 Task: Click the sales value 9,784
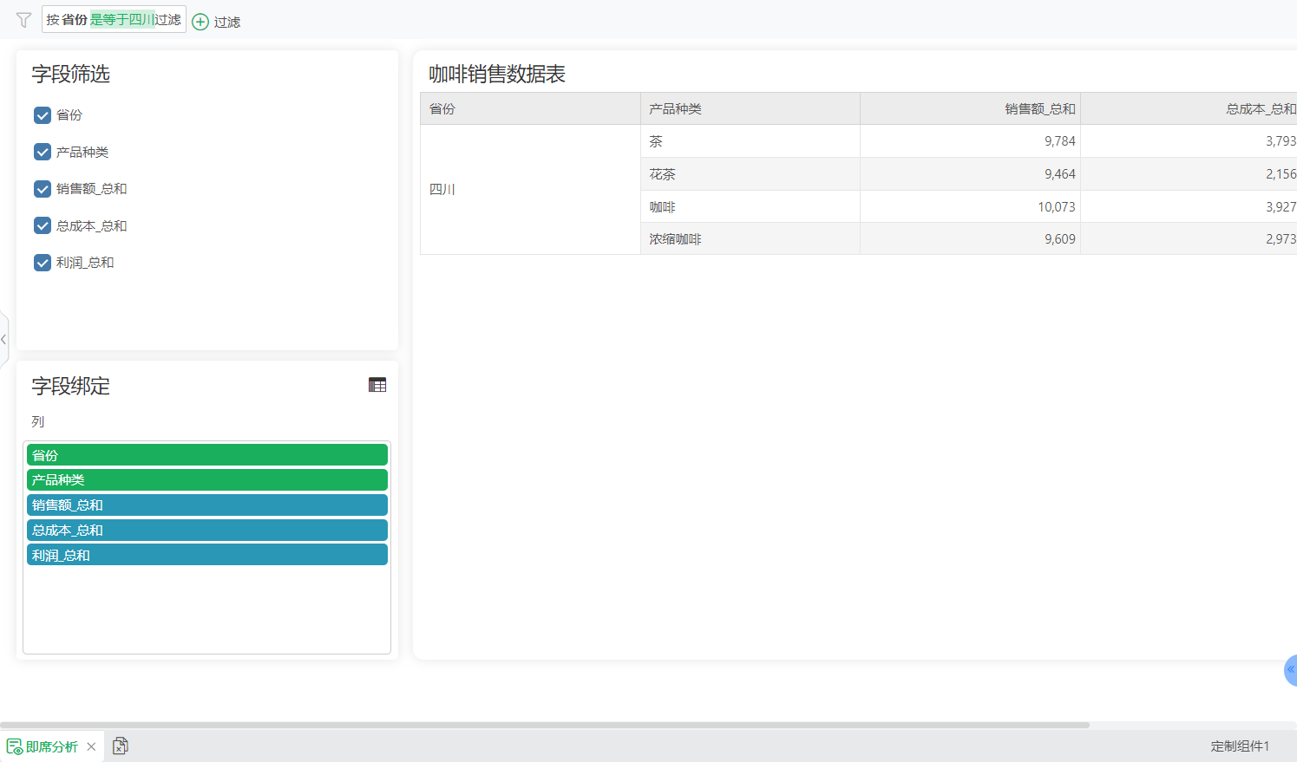click(x=971, y=141)
